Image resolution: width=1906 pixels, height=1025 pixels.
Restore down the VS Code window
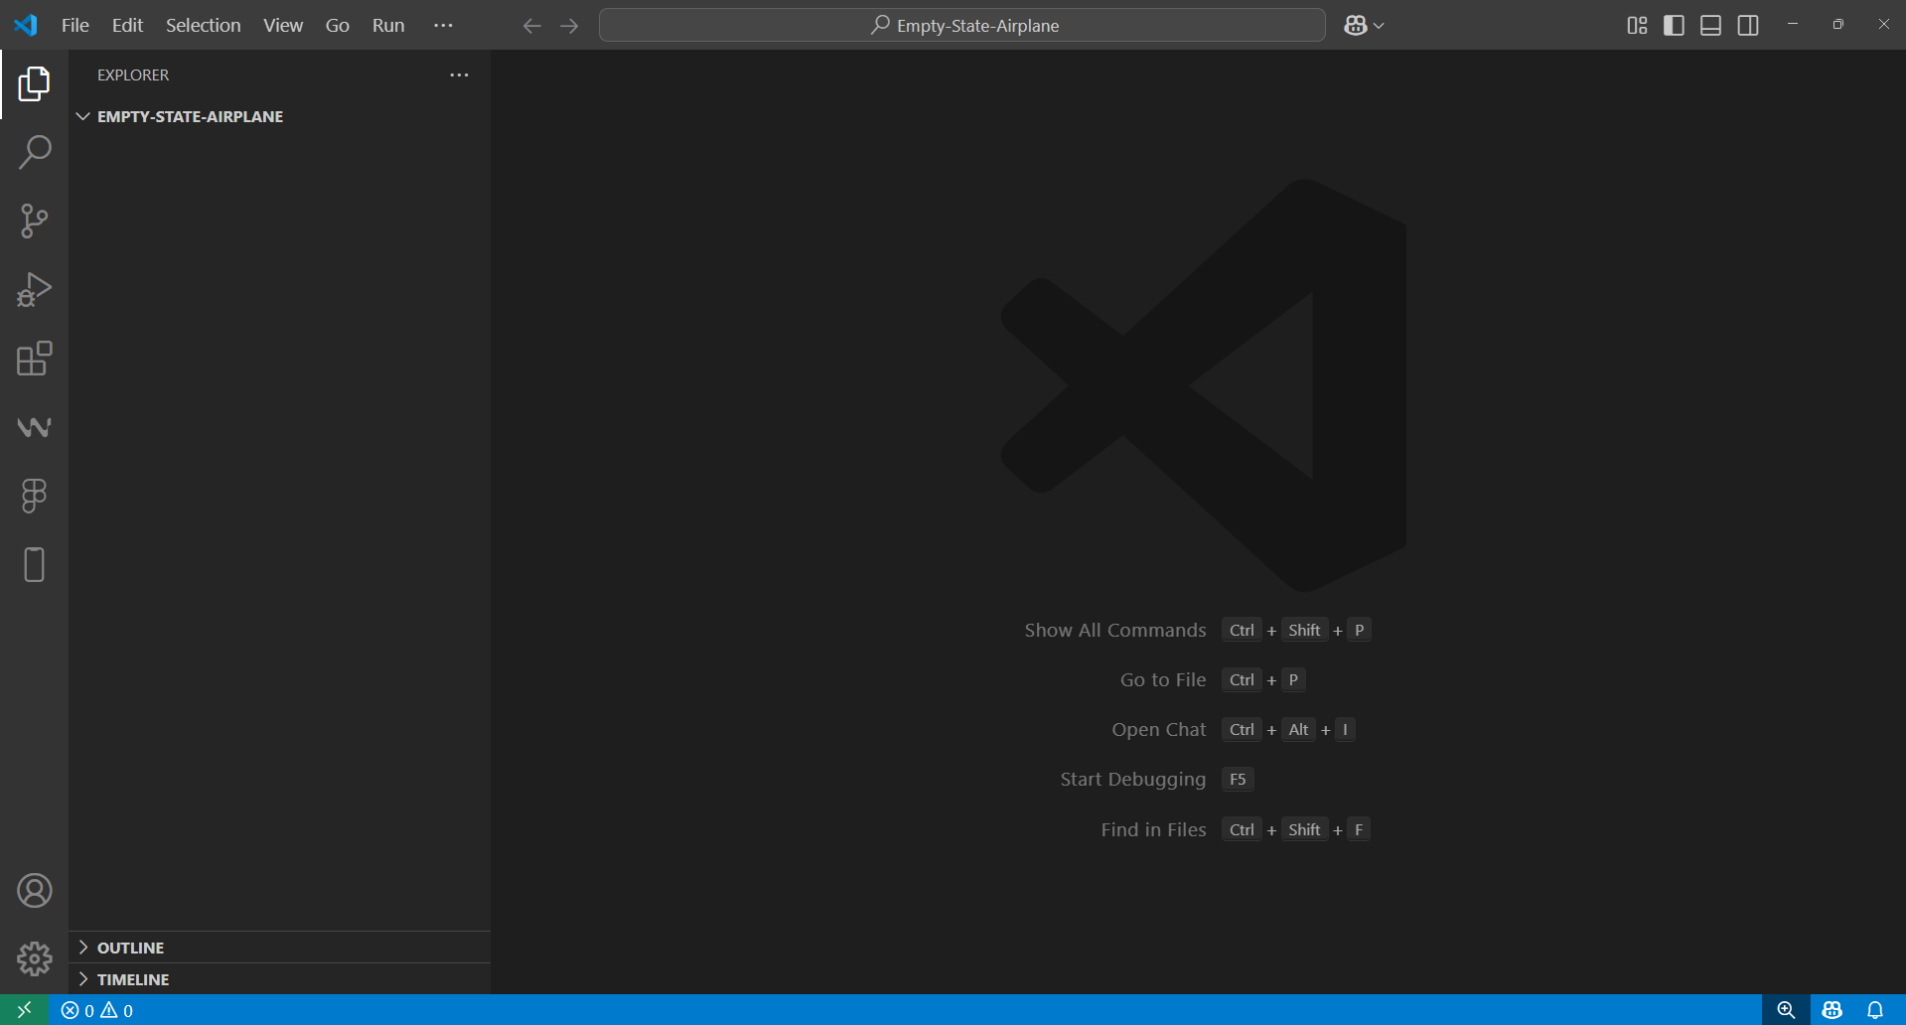1838,25
